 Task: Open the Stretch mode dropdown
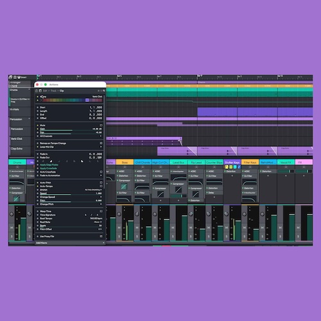click(x=93, y=190)
